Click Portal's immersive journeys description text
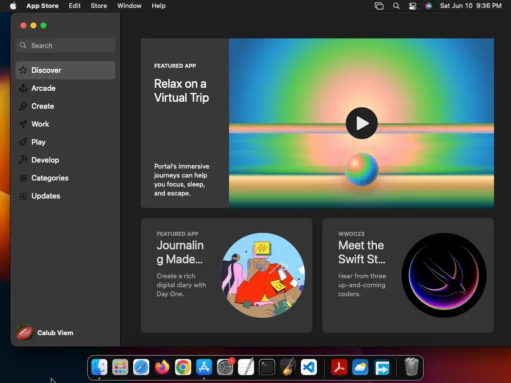511x383 pixels. pos(182,180)
